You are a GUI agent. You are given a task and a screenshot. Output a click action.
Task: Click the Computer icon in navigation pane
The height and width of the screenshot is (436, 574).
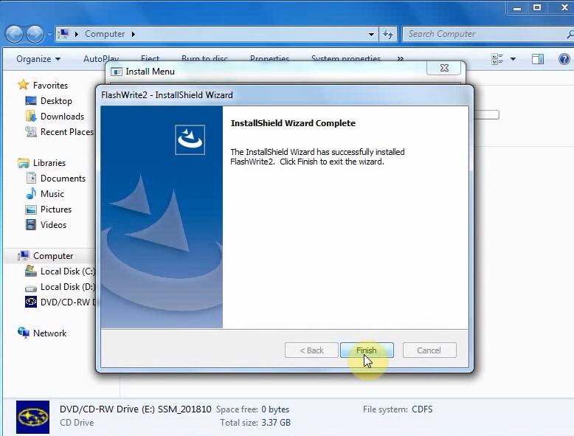click(x=24, y=255)
